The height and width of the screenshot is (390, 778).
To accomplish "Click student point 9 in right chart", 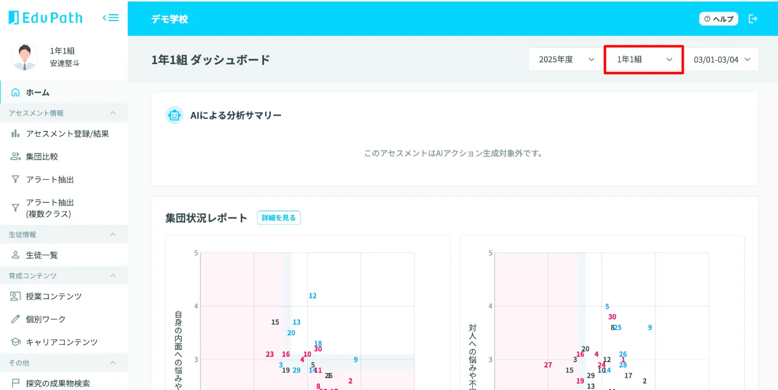I will click(650, 327).
